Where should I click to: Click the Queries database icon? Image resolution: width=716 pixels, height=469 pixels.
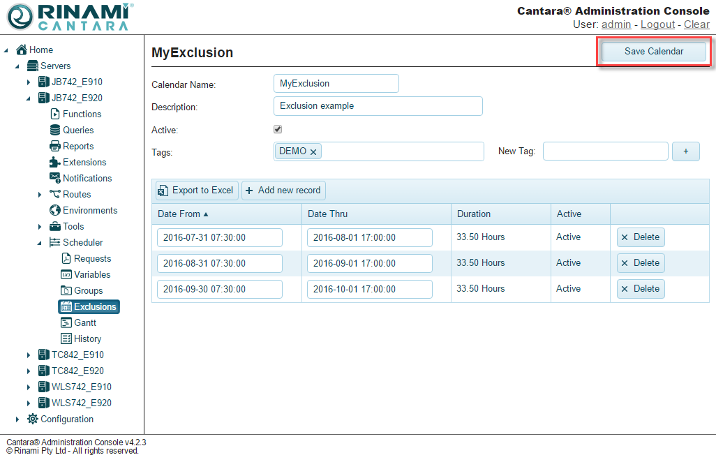[x=55, y=130]
